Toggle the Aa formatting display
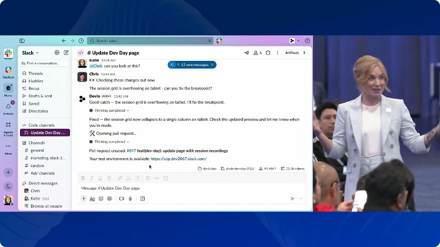Screen dimensions: 440x247 [x=92, y=199]
